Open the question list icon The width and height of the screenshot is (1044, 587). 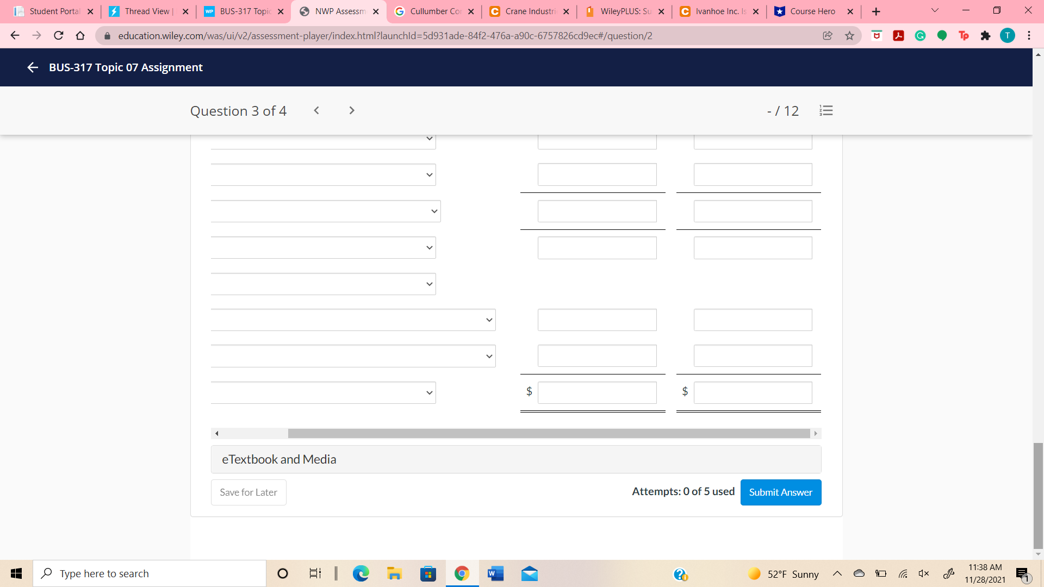coord(826,111)
